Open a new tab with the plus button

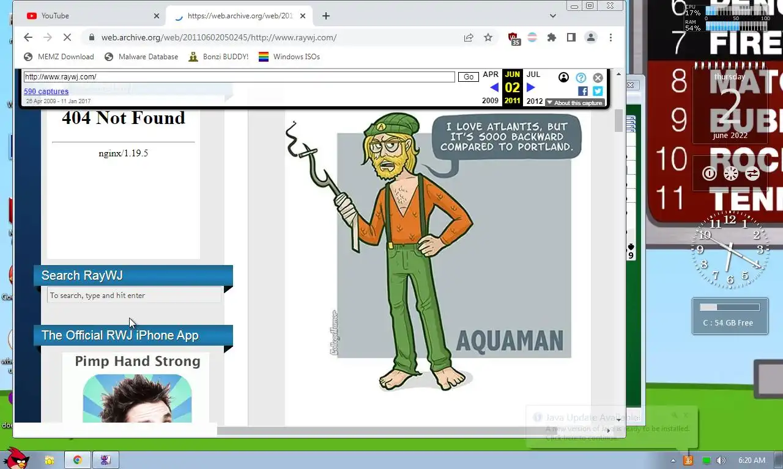(326, 16)
